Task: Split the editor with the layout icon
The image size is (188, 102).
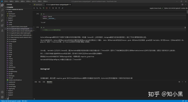Action: [x=182, y=4]
